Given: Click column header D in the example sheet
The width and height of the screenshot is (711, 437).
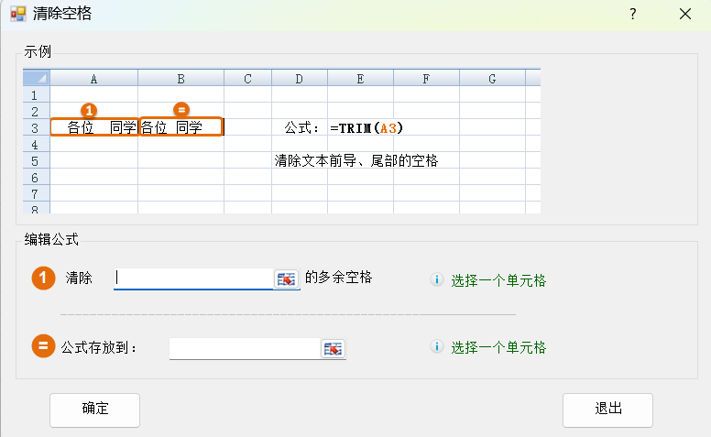Looking at the screenshot, I should pyautogui.click(x=299, y=79).
